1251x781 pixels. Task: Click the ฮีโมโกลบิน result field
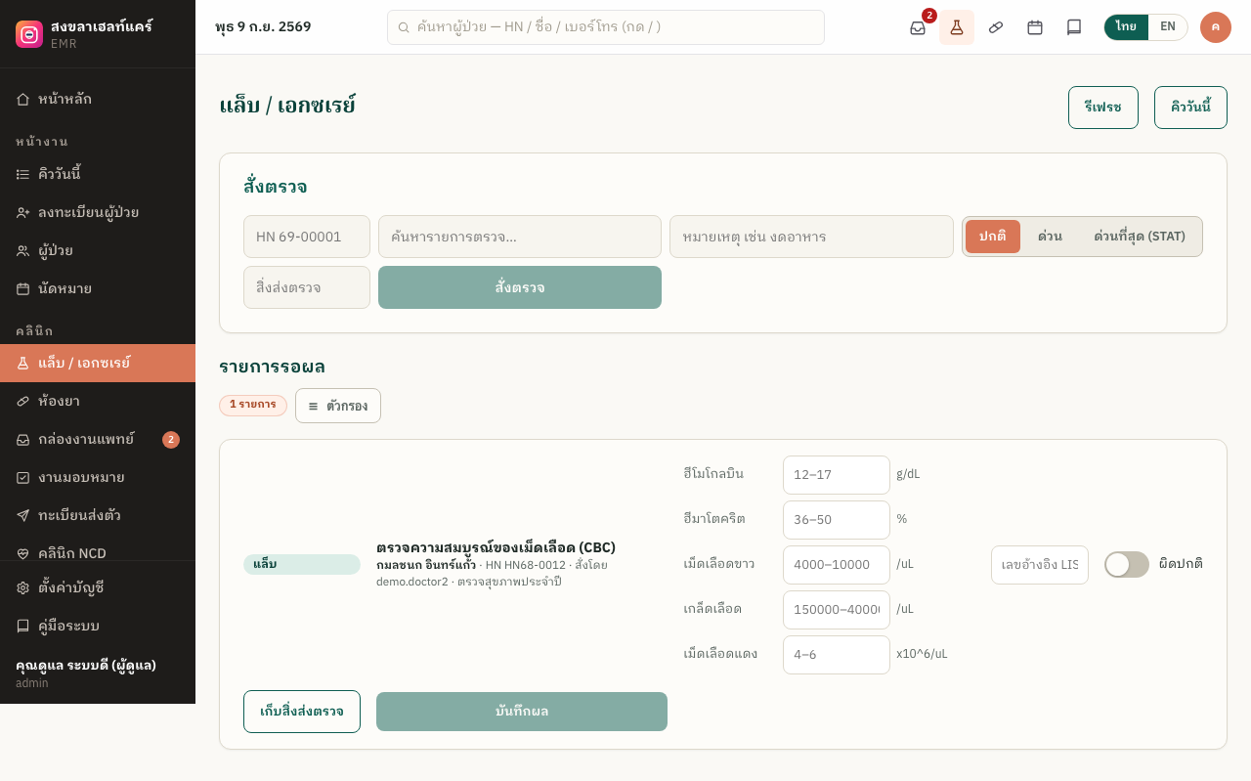tap(837, 475)
